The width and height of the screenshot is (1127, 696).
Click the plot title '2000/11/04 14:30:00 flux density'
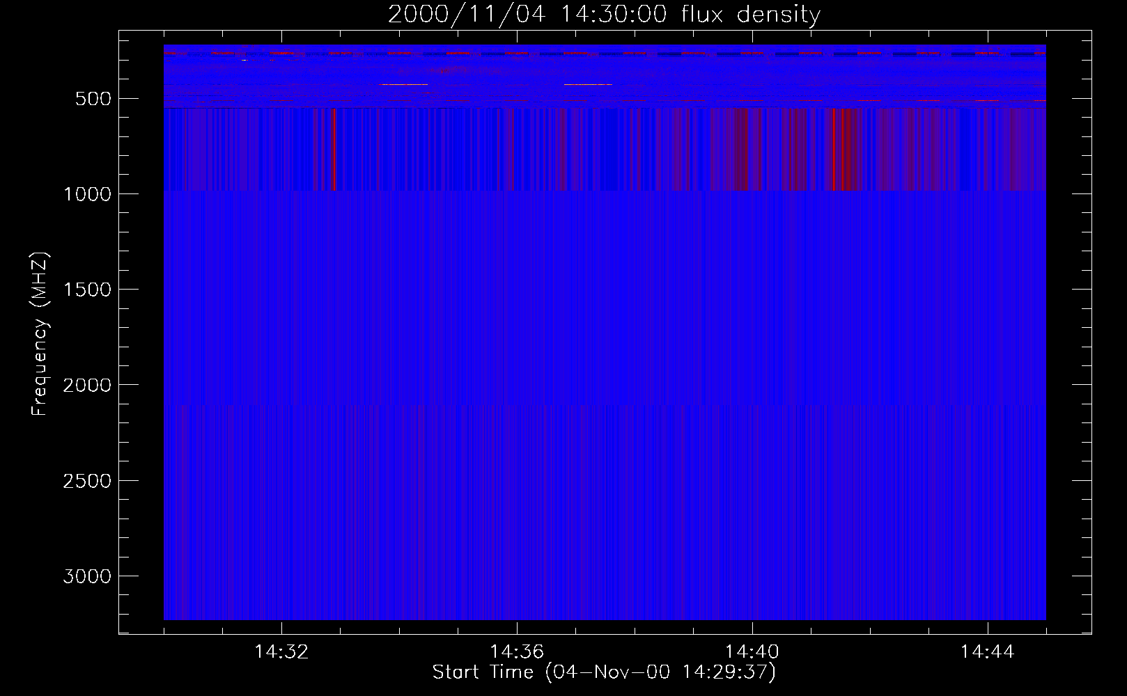(x=604, y=14)
